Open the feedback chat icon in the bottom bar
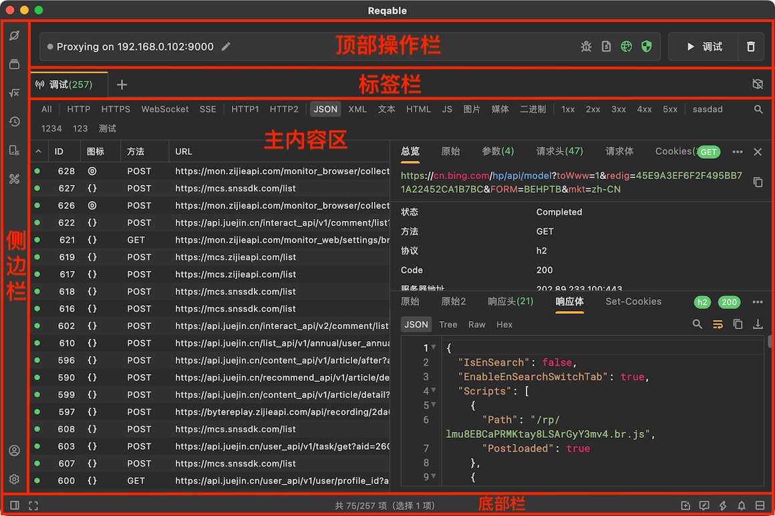 click(704, 505)
